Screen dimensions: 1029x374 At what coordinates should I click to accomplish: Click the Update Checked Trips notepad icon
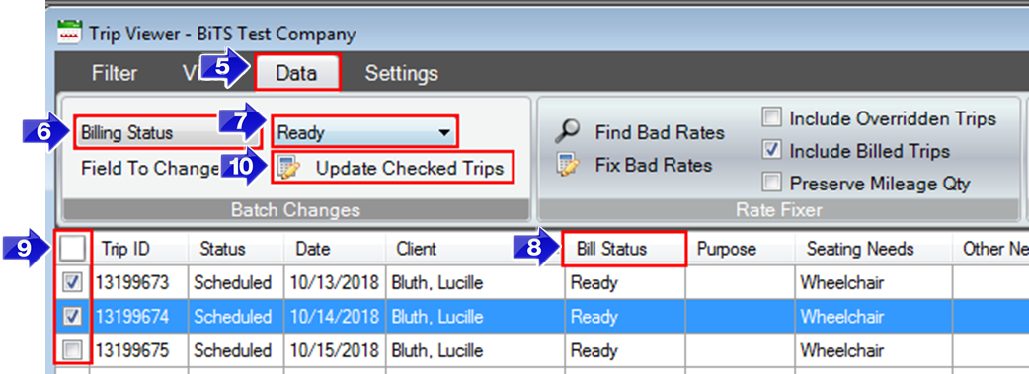(288, 168)
